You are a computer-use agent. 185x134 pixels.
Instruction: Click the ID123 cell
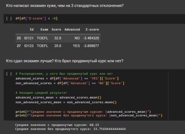29,46
